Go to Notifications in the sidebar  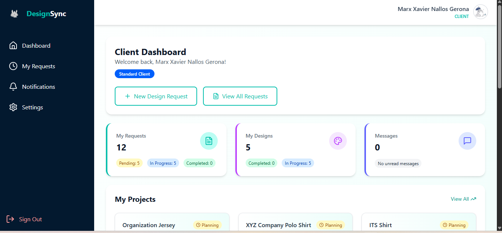[38, 87]
